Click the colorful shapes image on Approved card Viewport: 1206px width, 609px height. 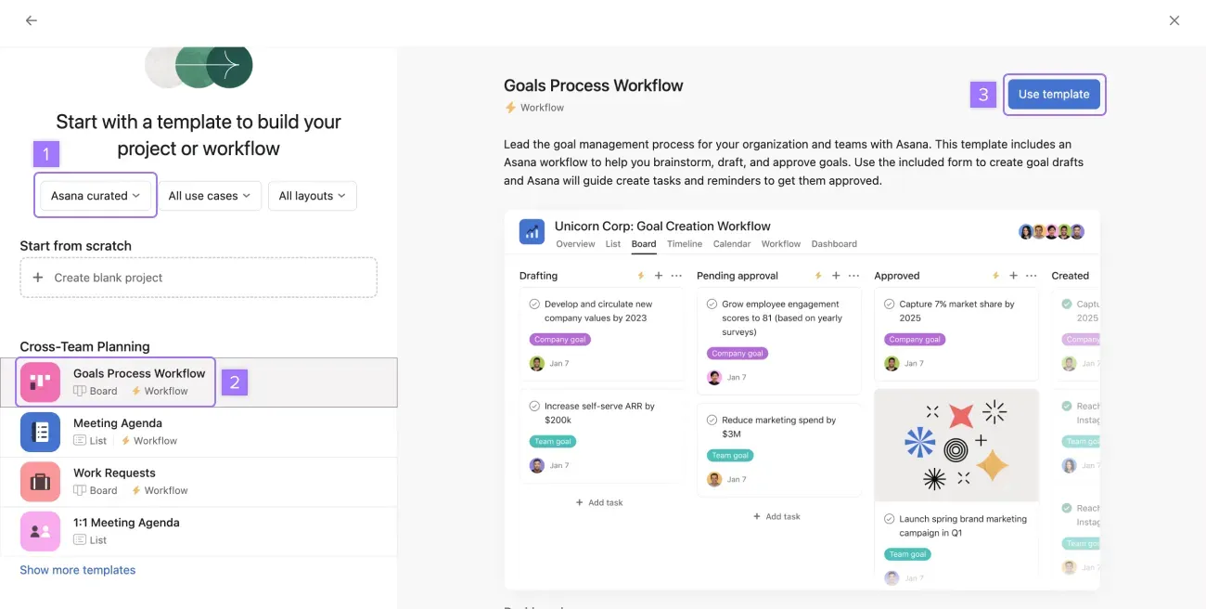956,445
